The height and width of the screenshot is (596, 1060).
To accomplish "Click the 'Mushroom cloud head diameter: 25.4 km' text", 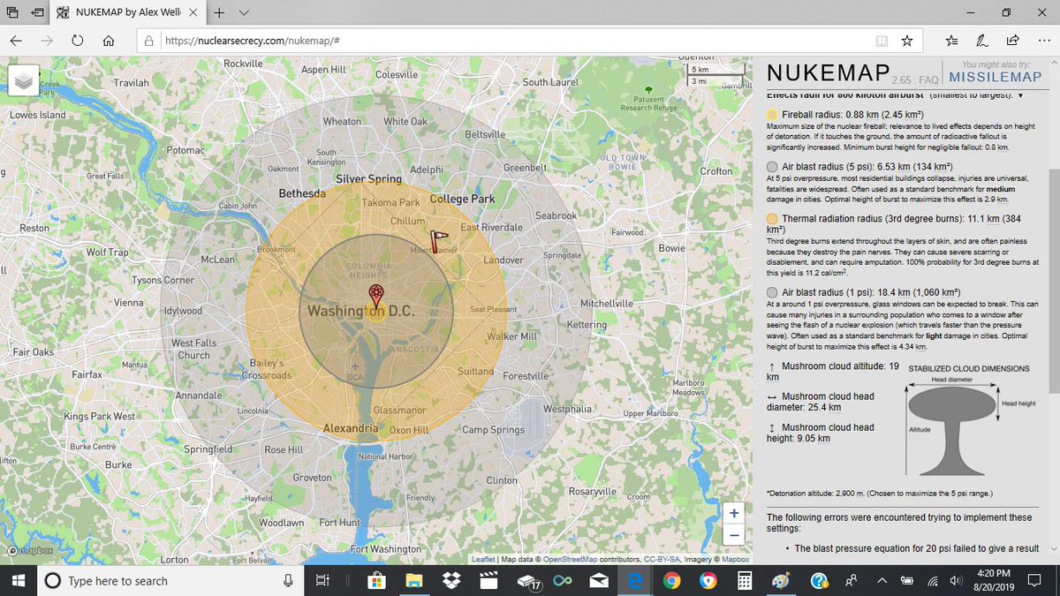I will (820, 402).
